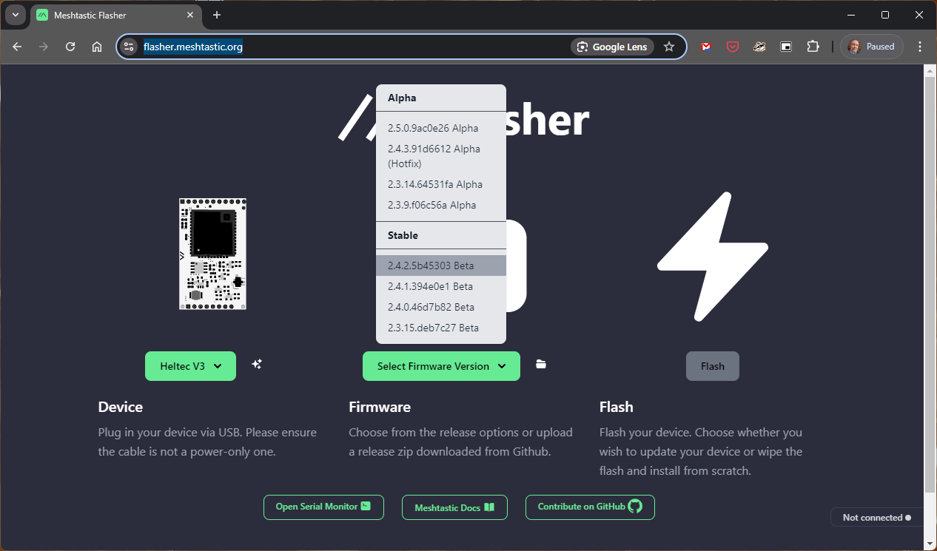Collapse the Select Firmware Version dropdown
The image size is (937, 551).
(441, 366)
